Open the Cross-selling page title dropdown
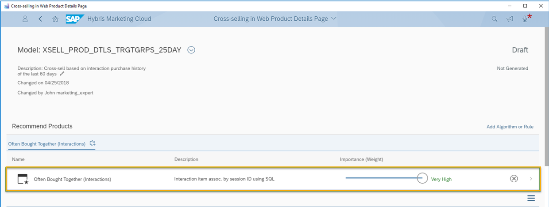The width and height of the screenshot is (549, 207). pyautogui.click(x=334, y=19)
